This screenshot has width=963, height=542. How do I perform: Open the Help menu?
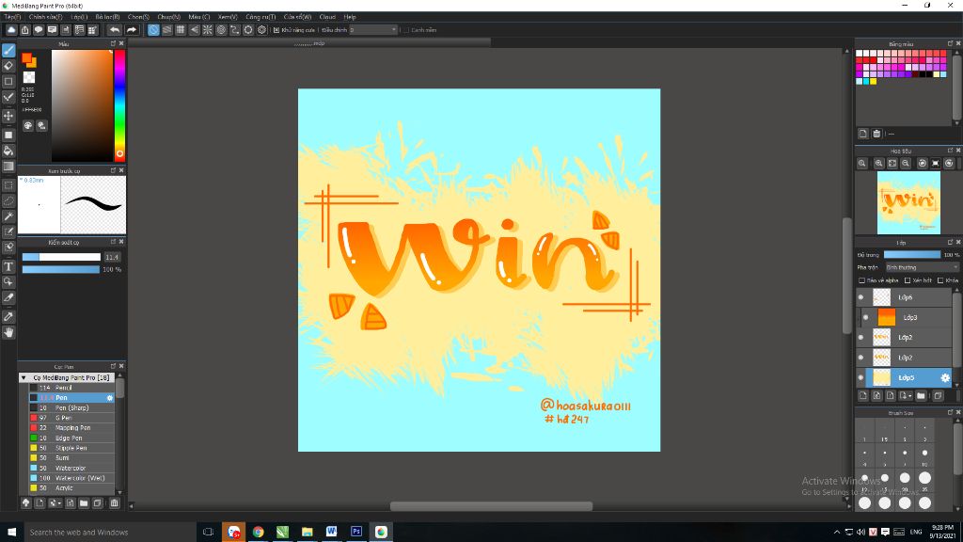[x=350, y=17]
